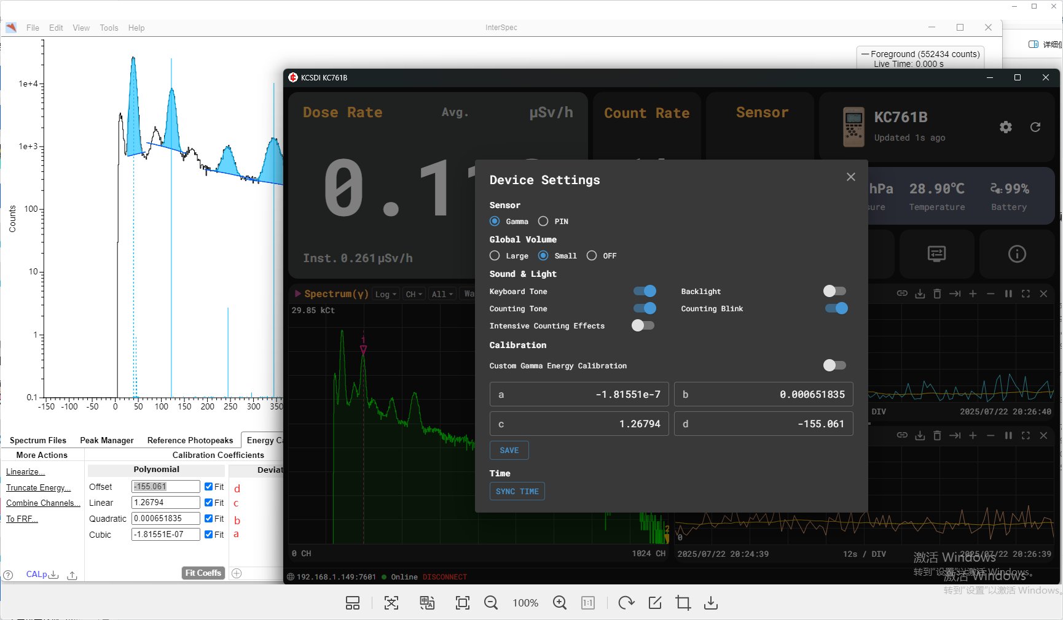Close the Device Settings dialog
Viewport: 1063px width, 620px height.
[x=851, y=177]
